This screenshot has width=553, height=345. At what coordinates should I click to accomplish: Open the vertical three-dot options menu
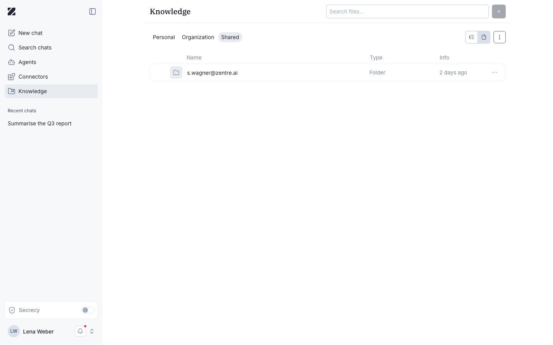point(500,37)
